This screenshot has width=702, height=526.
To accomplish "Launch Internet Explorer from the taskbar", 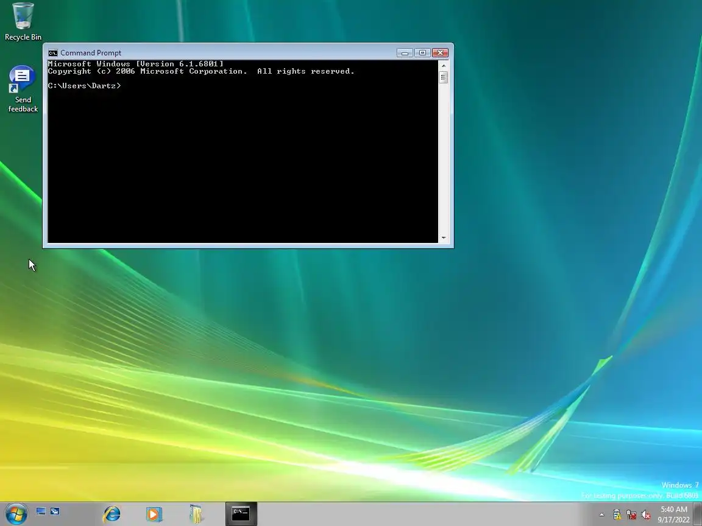I will [x=112, y=514].
